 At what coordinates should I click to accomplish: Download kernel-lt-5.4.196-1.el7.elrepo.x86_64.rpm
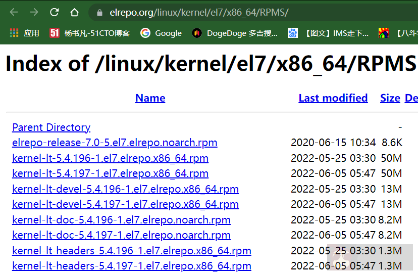click(x=111, y=158)
